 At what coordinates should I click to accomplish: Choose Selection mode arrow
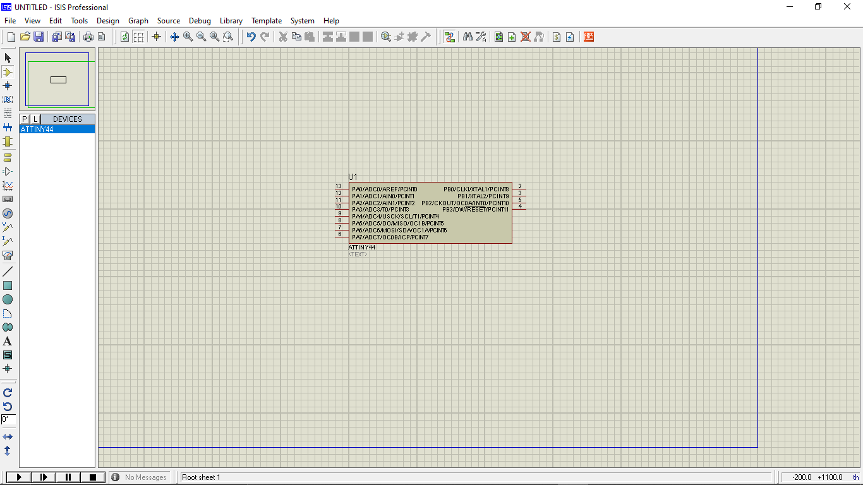click(8, 58)
